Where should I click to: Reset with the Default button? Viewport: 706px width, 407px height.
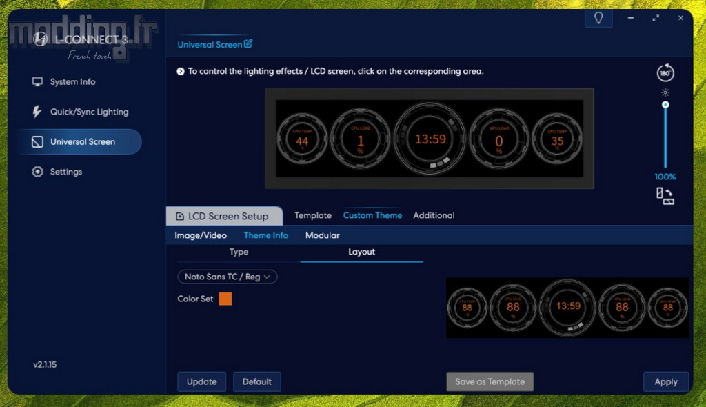click(x=256, y=381)
